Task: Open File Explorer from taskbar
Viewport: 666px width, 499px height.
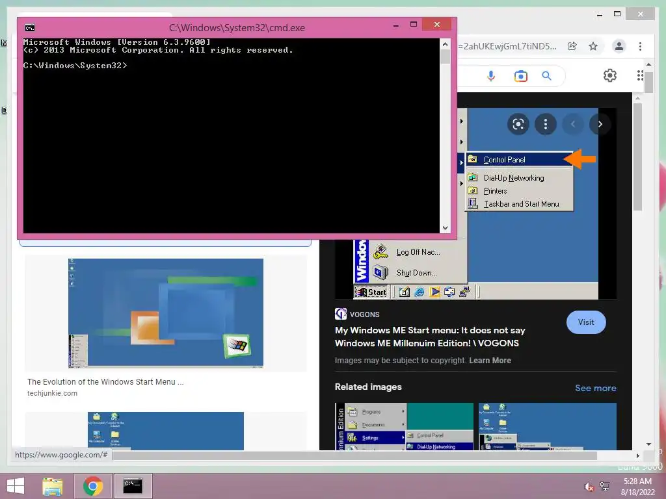Action: pyautogui.click(x=53, y=486)
